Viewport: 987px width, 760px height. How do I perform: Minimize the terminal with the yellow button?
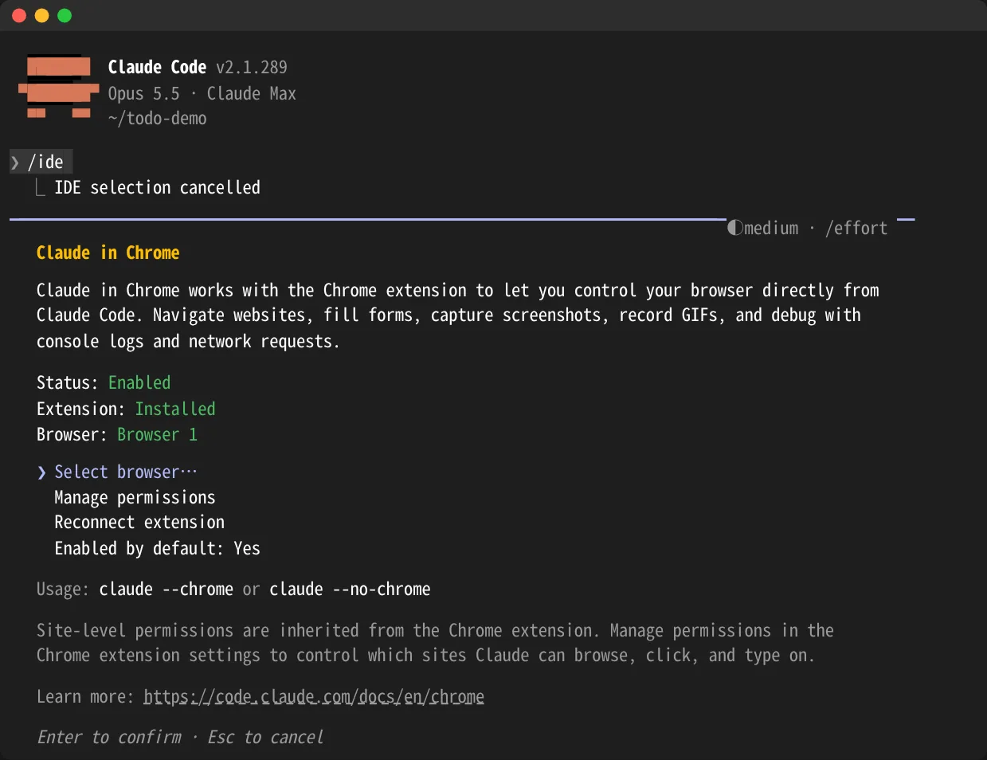pos(42,15)
